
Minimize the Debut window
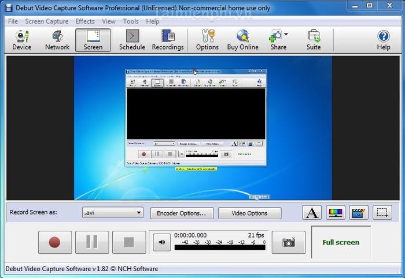(355, 6)
